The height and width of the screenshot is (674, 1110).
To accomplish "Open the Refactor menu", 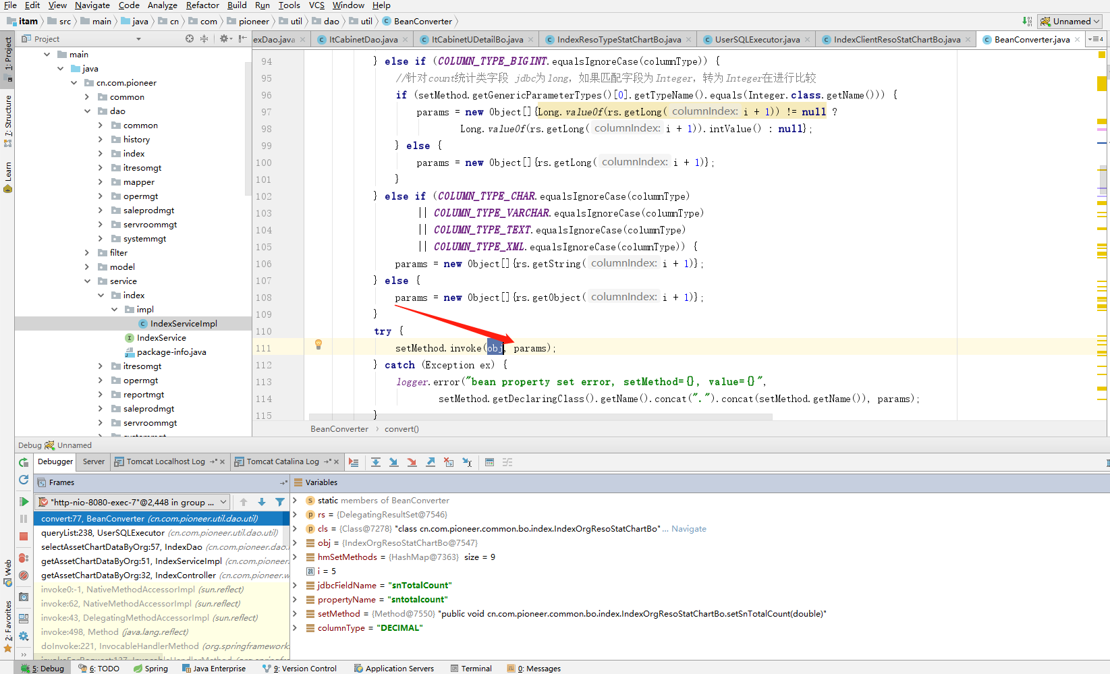I will [202, 5].
